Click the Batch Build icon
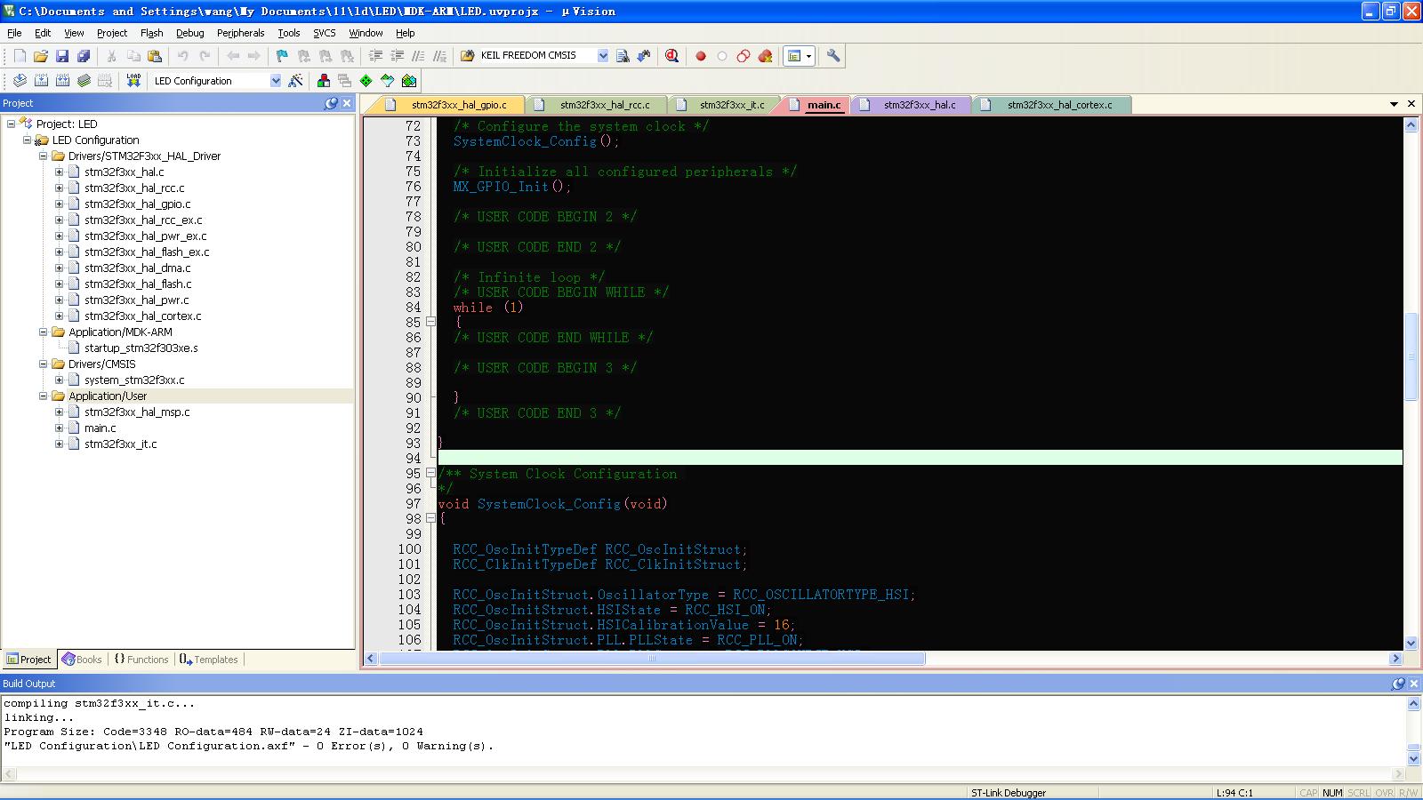The image size is (1423, 800). [x=84, y=81]
